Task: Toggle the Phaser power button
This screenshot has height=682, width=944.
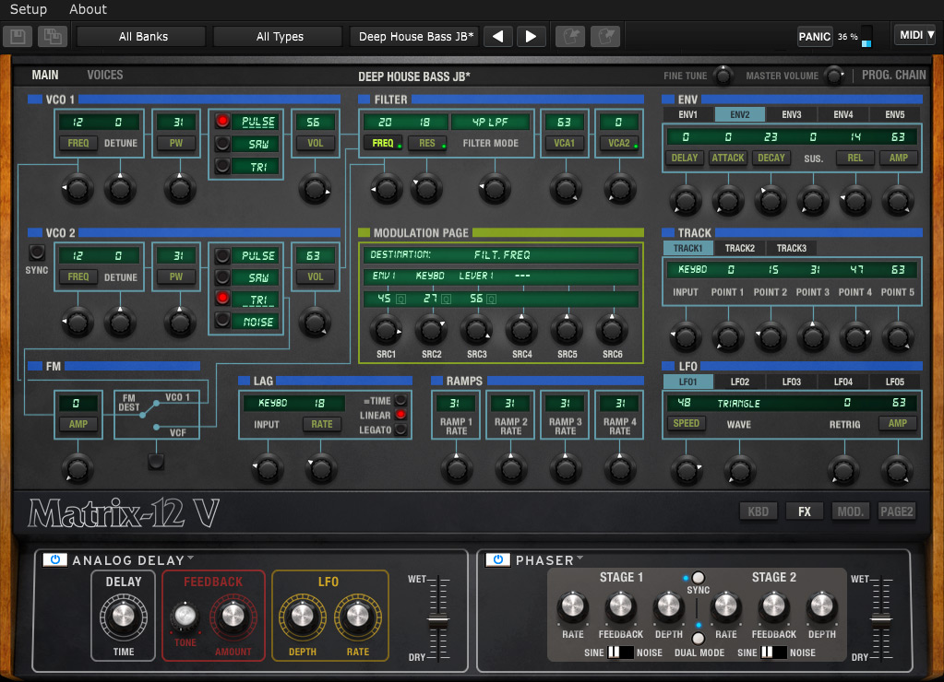Action: click(x=498, y=560)
